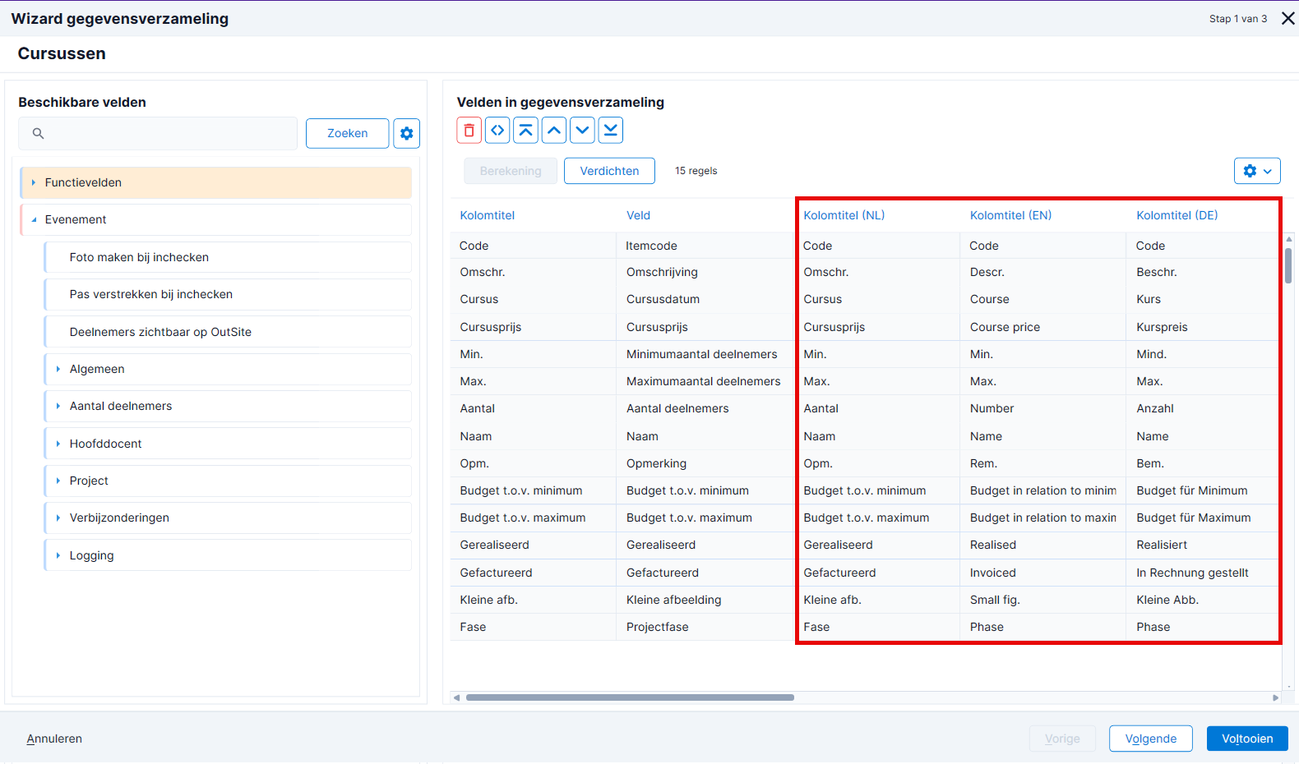Select 'Deelnemers zichtbaar op OutSite' field
The height and width of the screenshot is (764, 1299).
click(228, 332)
